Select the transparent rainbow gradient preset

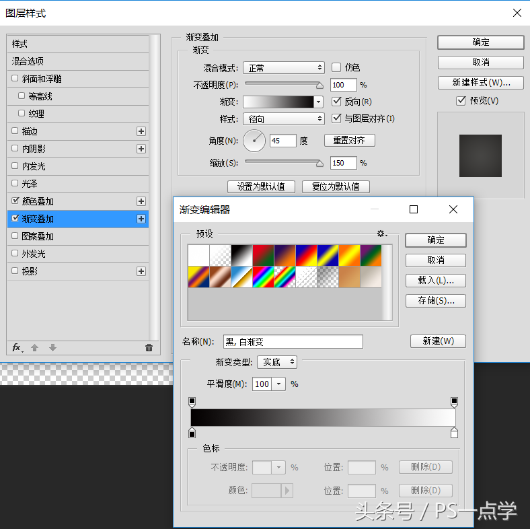pos(285,277)
